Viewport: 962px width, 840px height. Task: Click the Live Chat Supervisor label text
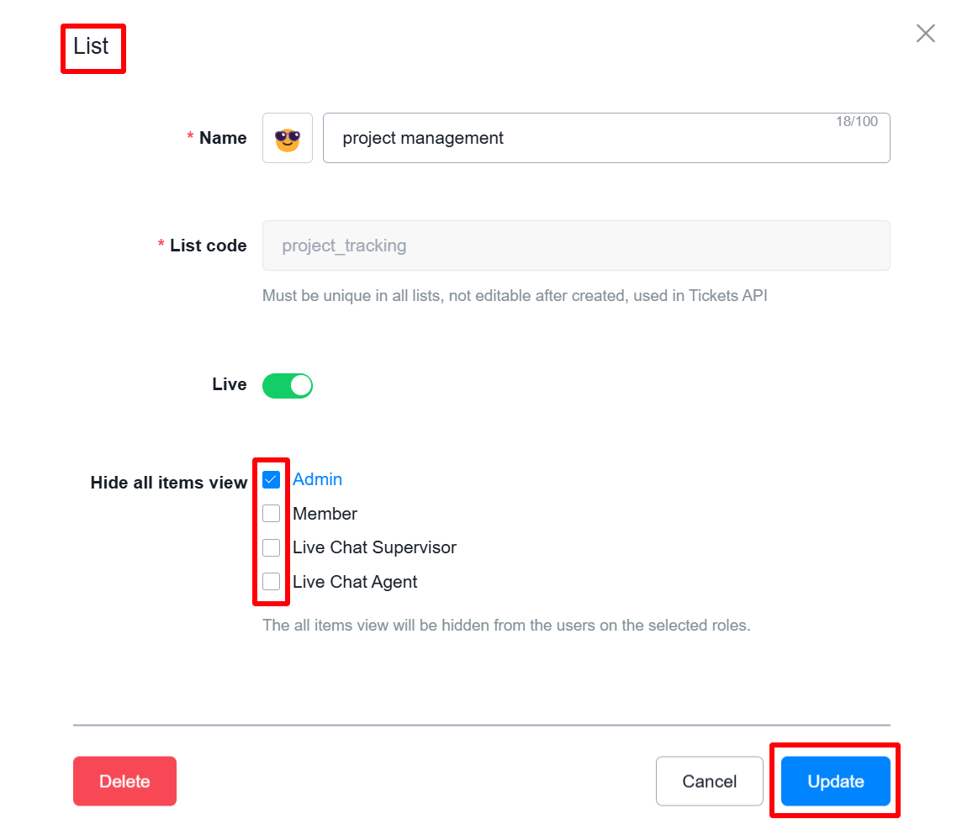click(x=374, y=547)
